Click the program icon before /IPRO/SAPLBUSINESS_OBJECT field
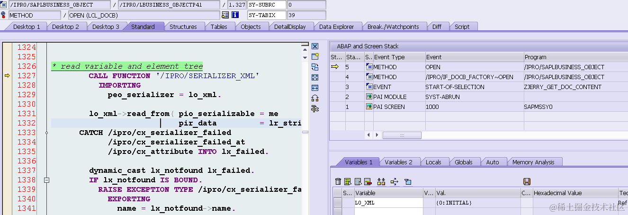Screen dimensions: 628x215 pyautogui.click(x=4, y=5)
